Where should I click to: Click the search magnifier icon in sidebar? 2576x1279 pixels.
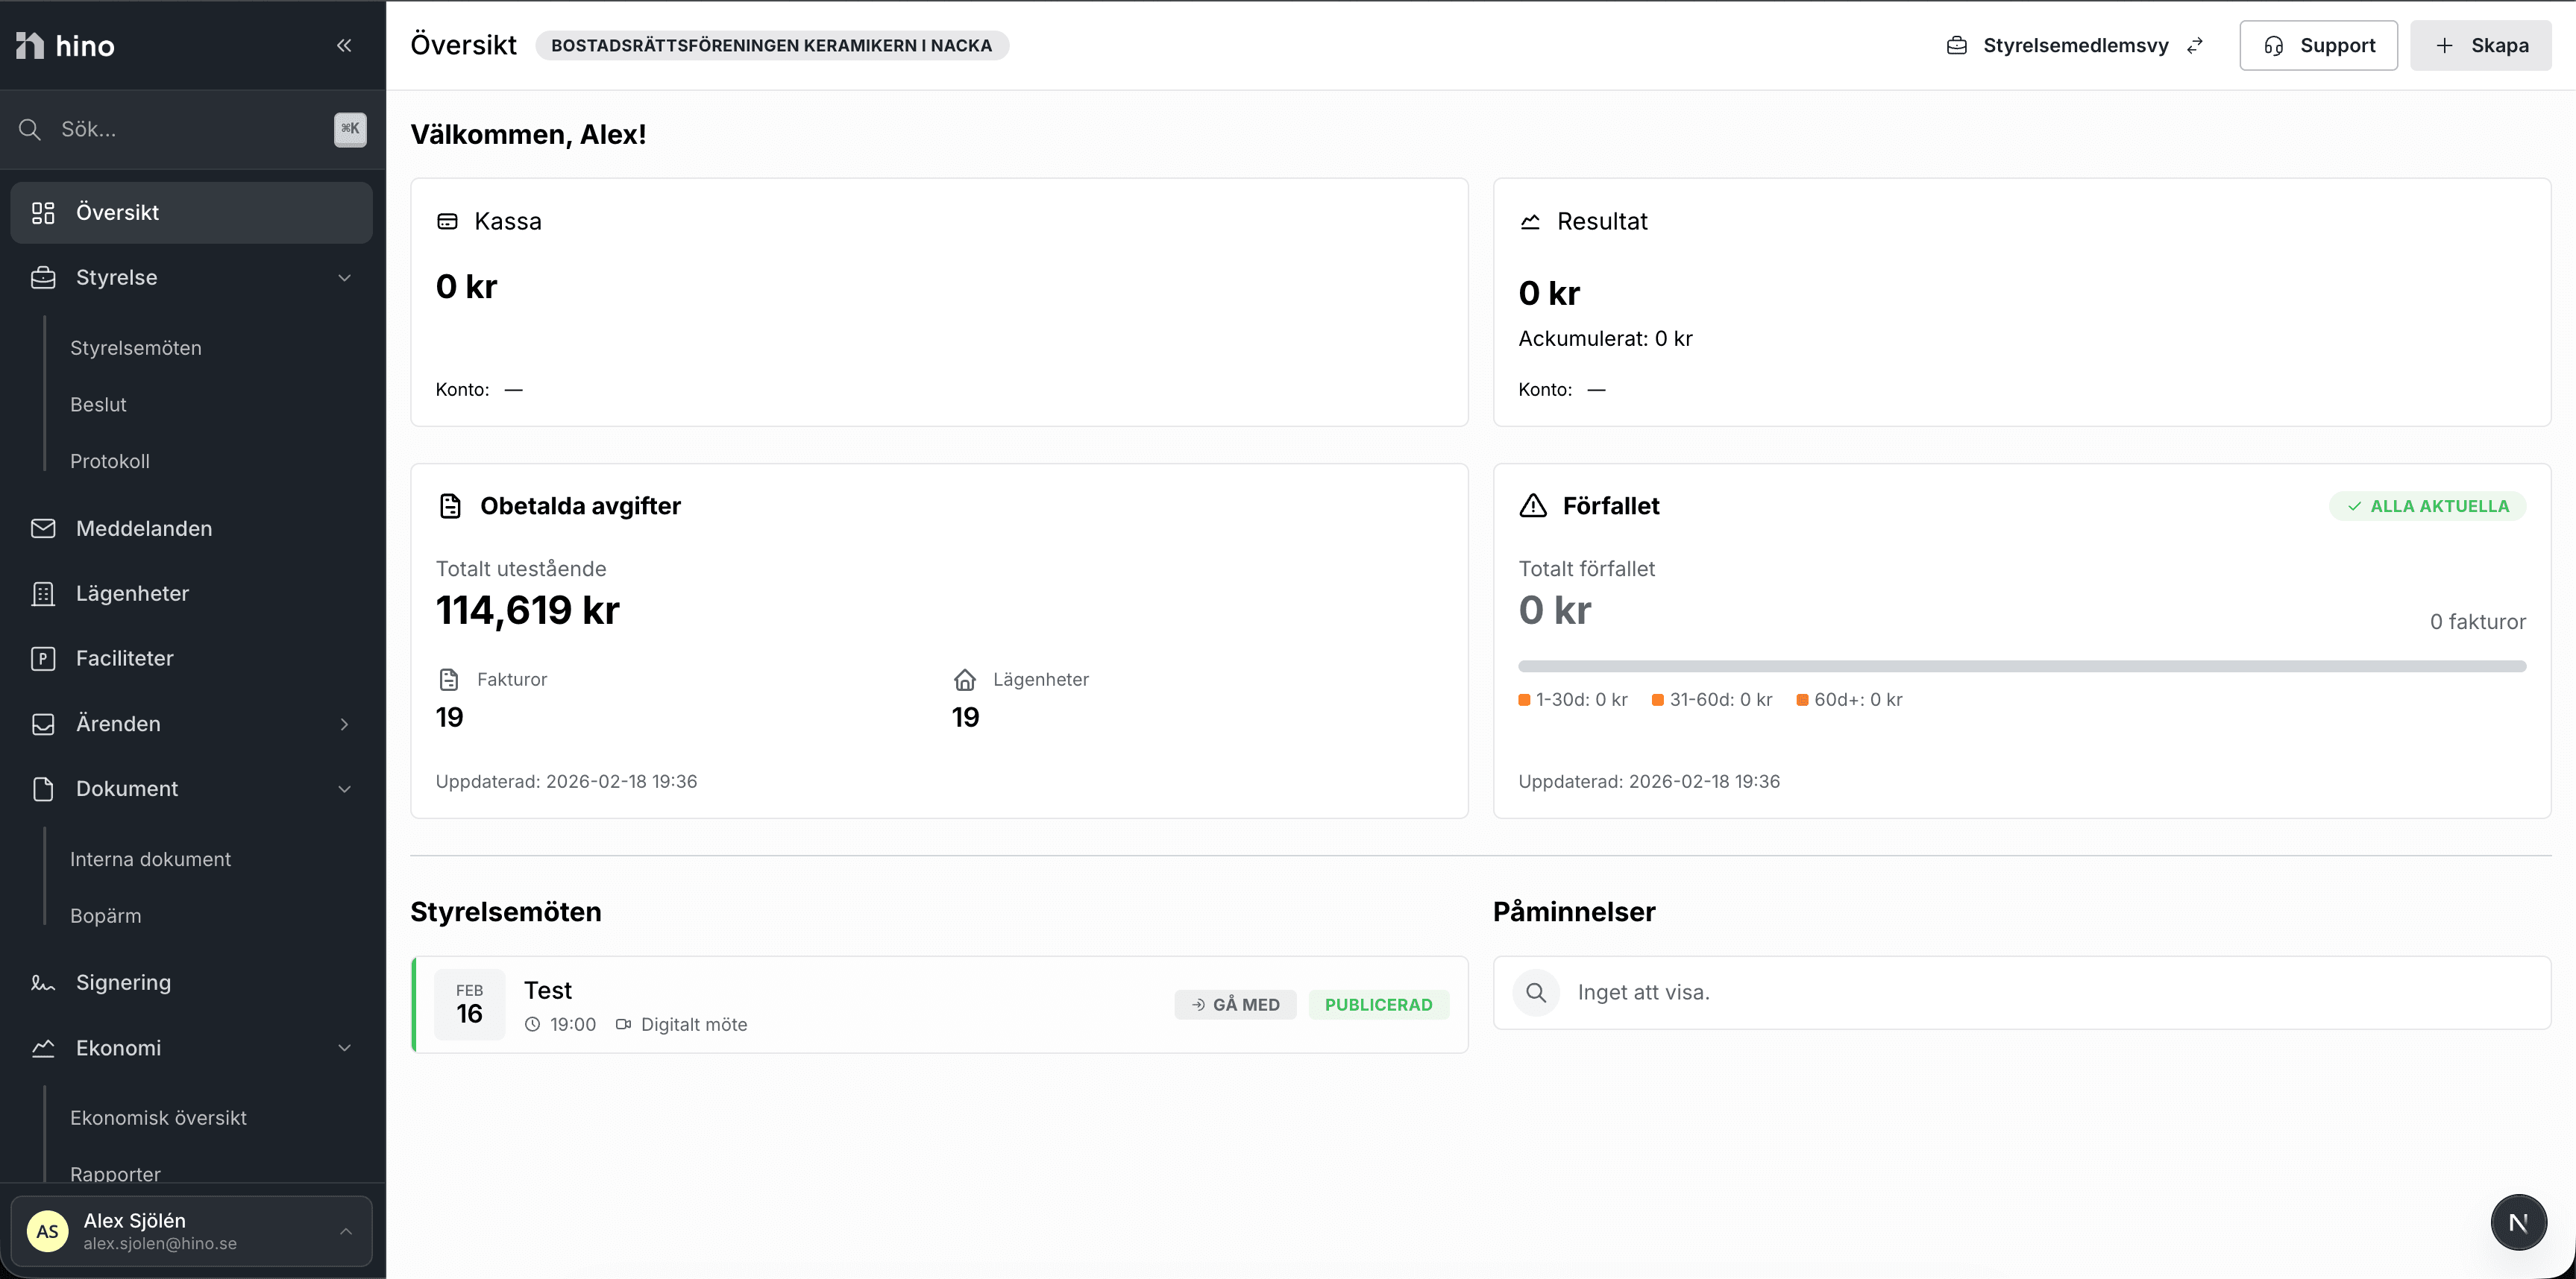coord(30,129)
